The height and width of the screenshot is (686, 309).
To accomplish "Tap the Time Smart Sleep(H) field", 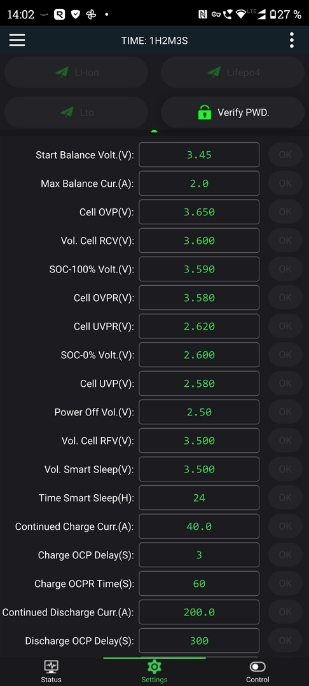I will pos(199,498).
